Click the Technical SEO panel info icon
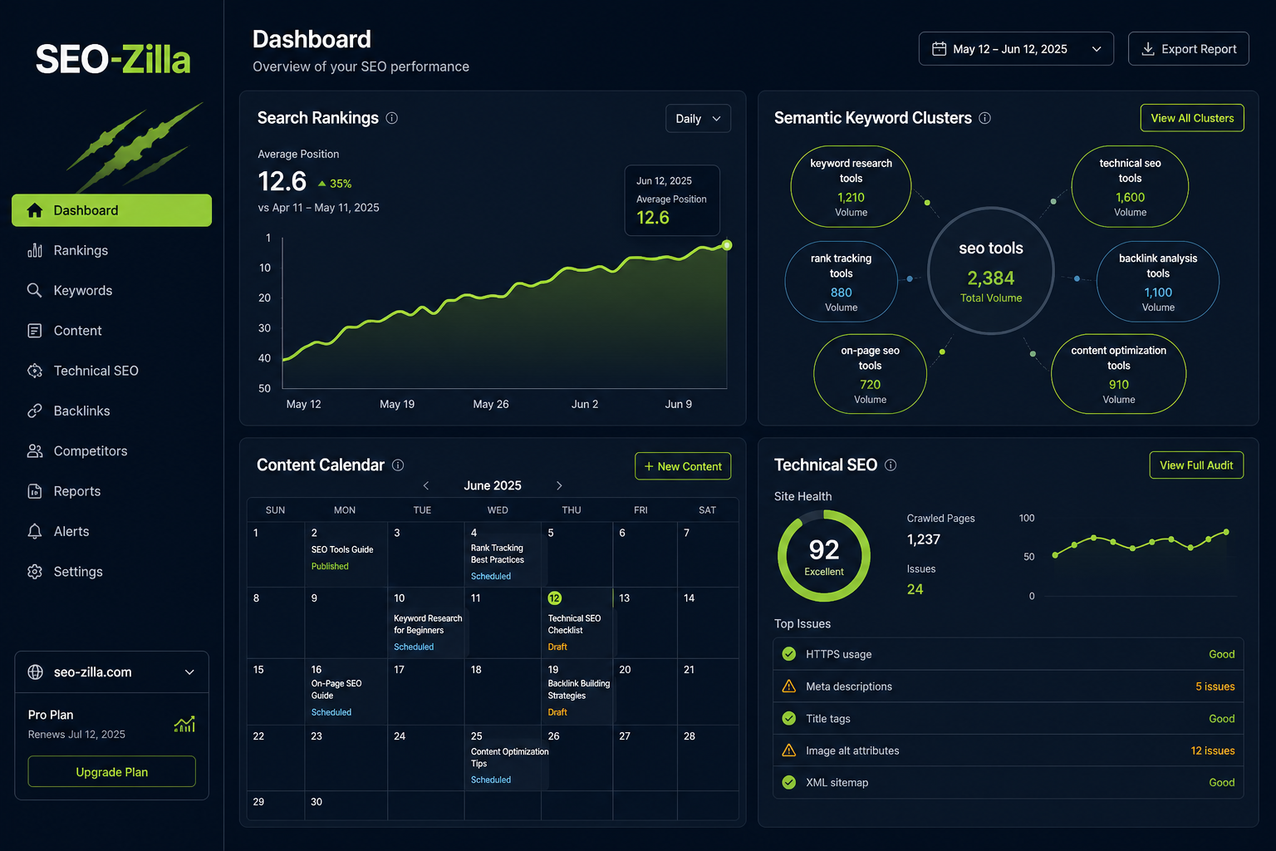 point(891,465)
